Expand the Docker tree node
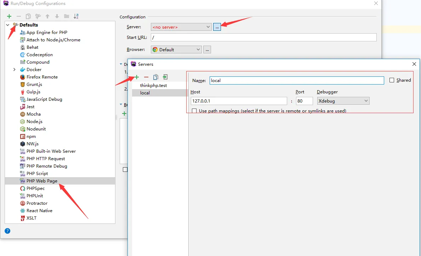The image size is (421, 256). (x=15, y=70)
